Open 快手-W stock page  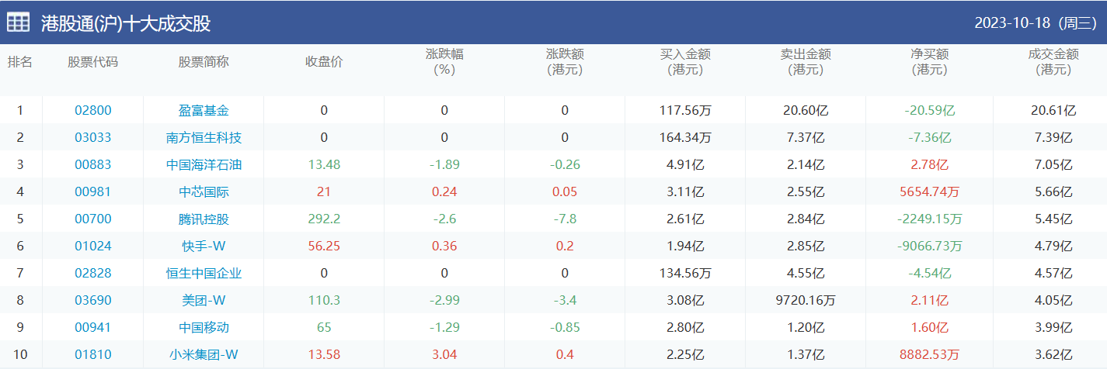click(x=204, y=247)
